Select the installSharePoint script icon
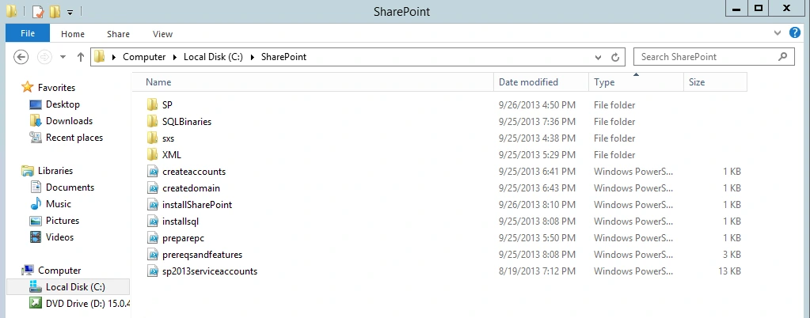 152,204
